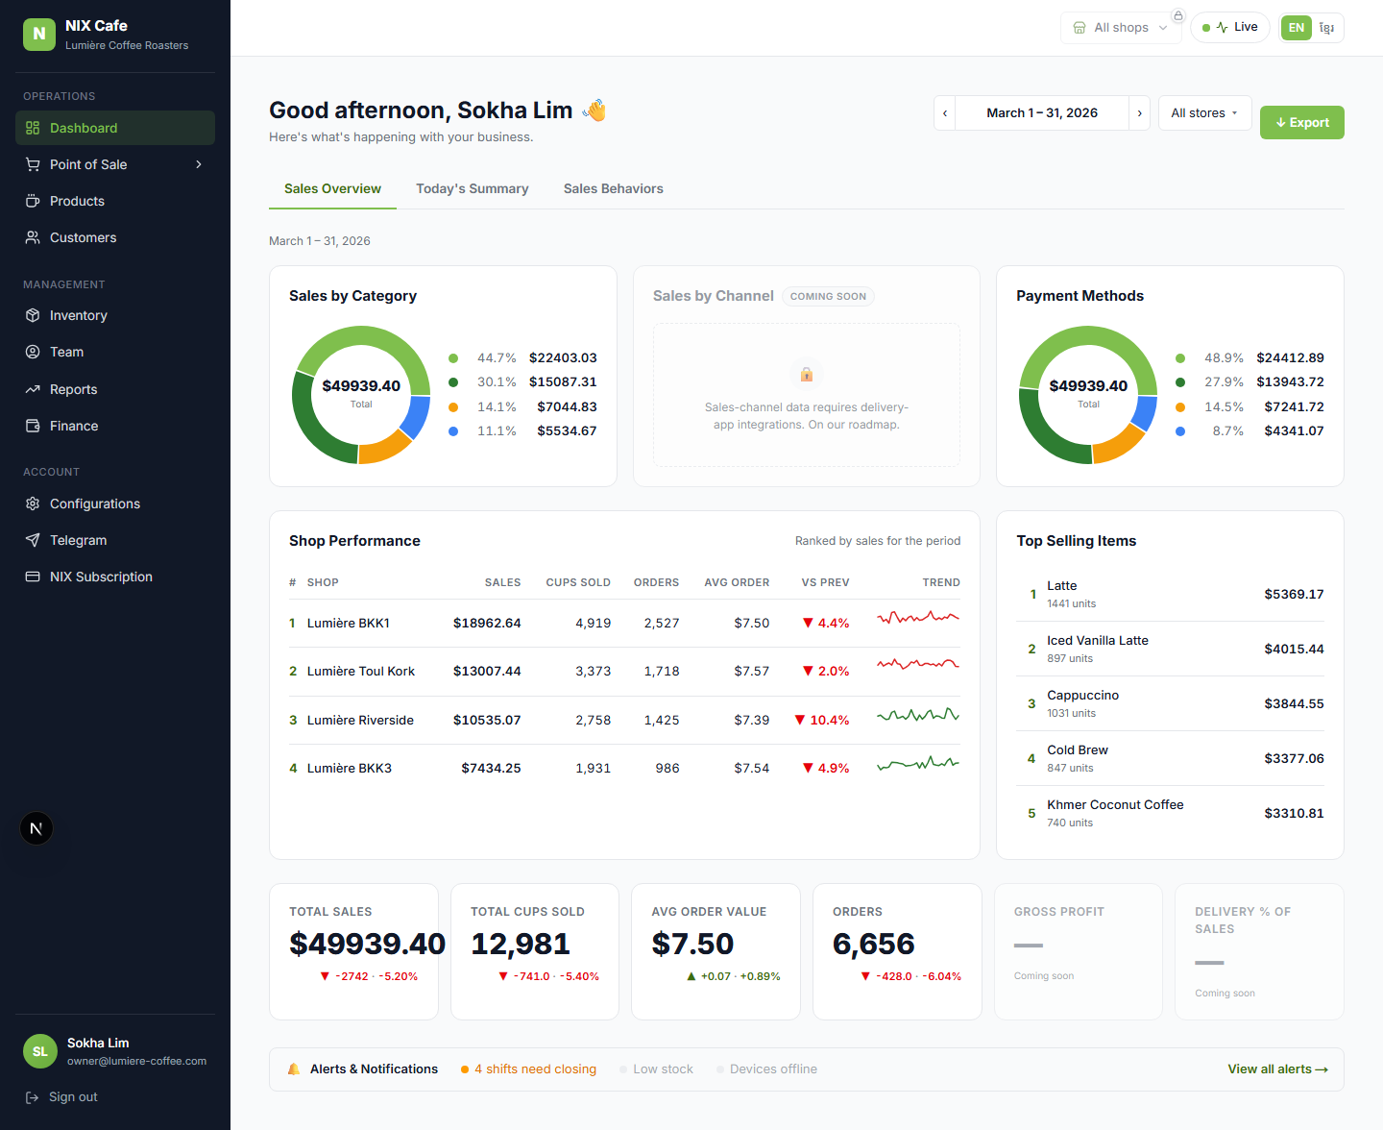Image resolution: width=1383 pixels, height=1130 pixels.
Task: Click the Lumière BKK1 shop name
Action: click(349, 624)
